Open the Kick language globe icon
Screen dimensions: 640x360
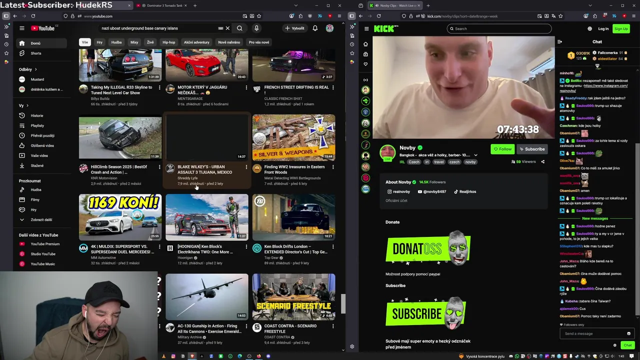[589, 28]
